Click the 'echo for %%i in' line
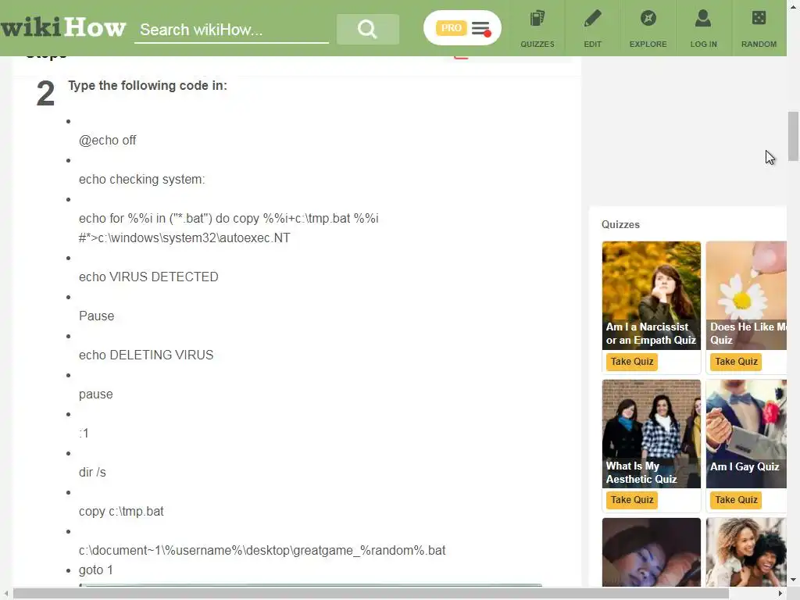This screenshot has width=800, height=600. [229, 219]
